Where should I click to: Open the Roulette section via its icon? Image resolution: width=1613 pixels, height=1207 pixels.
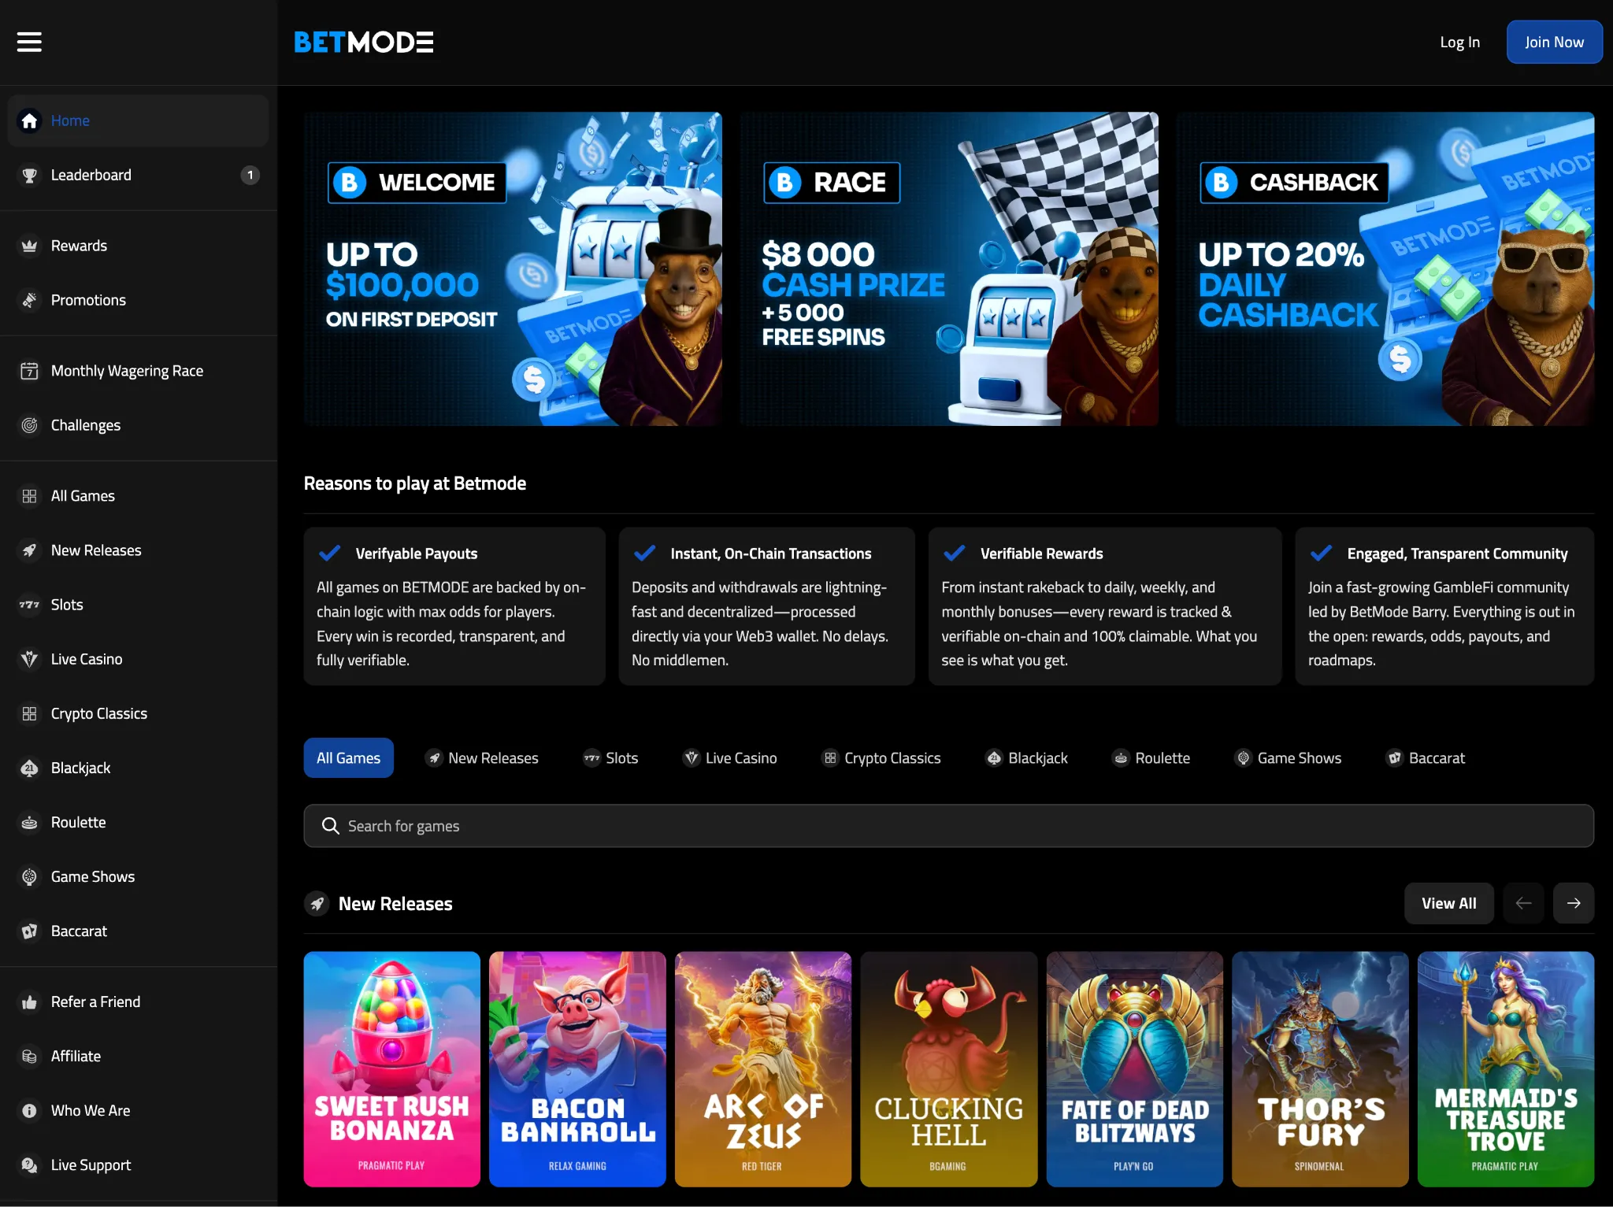(29, 822)
